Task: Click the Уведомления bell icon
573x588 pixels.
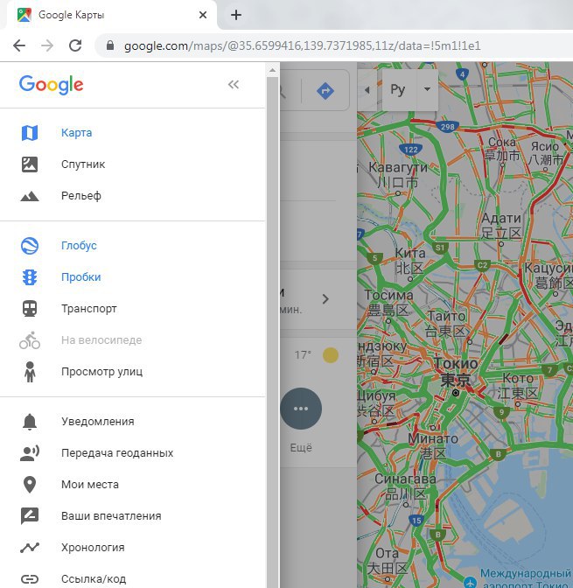Action: pyautogui.click(x=30, y=422)
